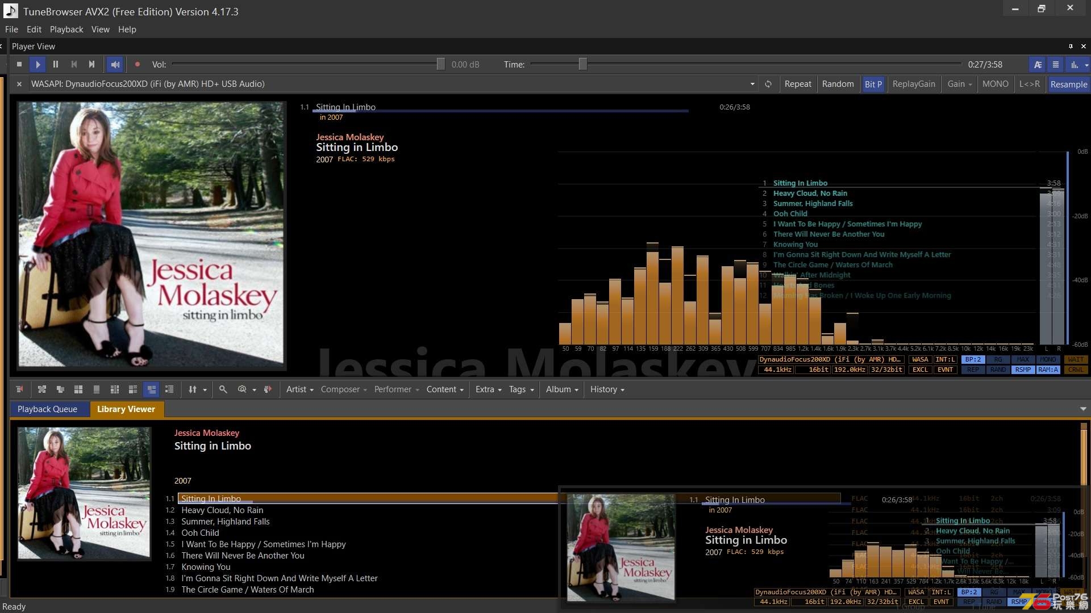Viewport: 1091px width, 613px height.
Task: Click the red record dot icon
Action: [x=137, y=65]
